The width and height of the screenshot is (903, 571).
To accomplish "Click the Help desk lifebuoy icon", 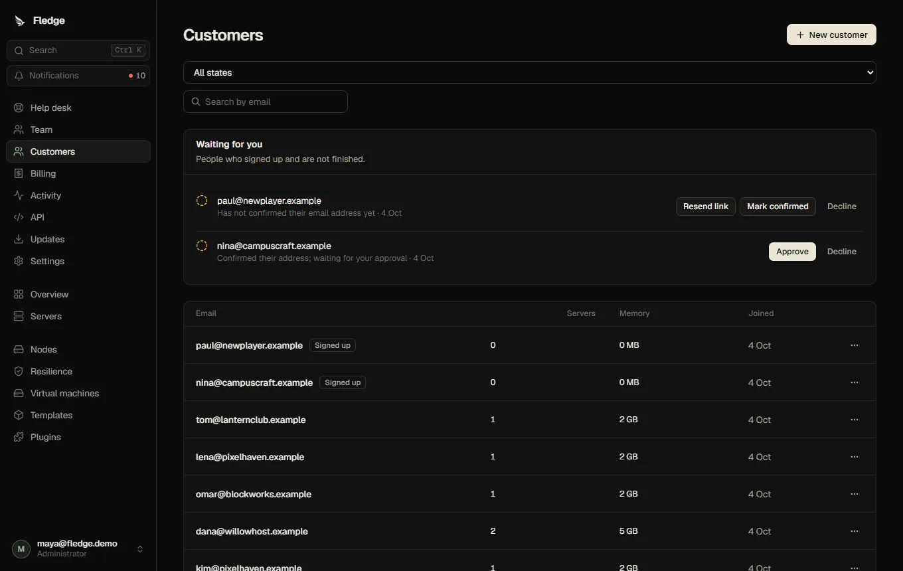I will 19,108.
